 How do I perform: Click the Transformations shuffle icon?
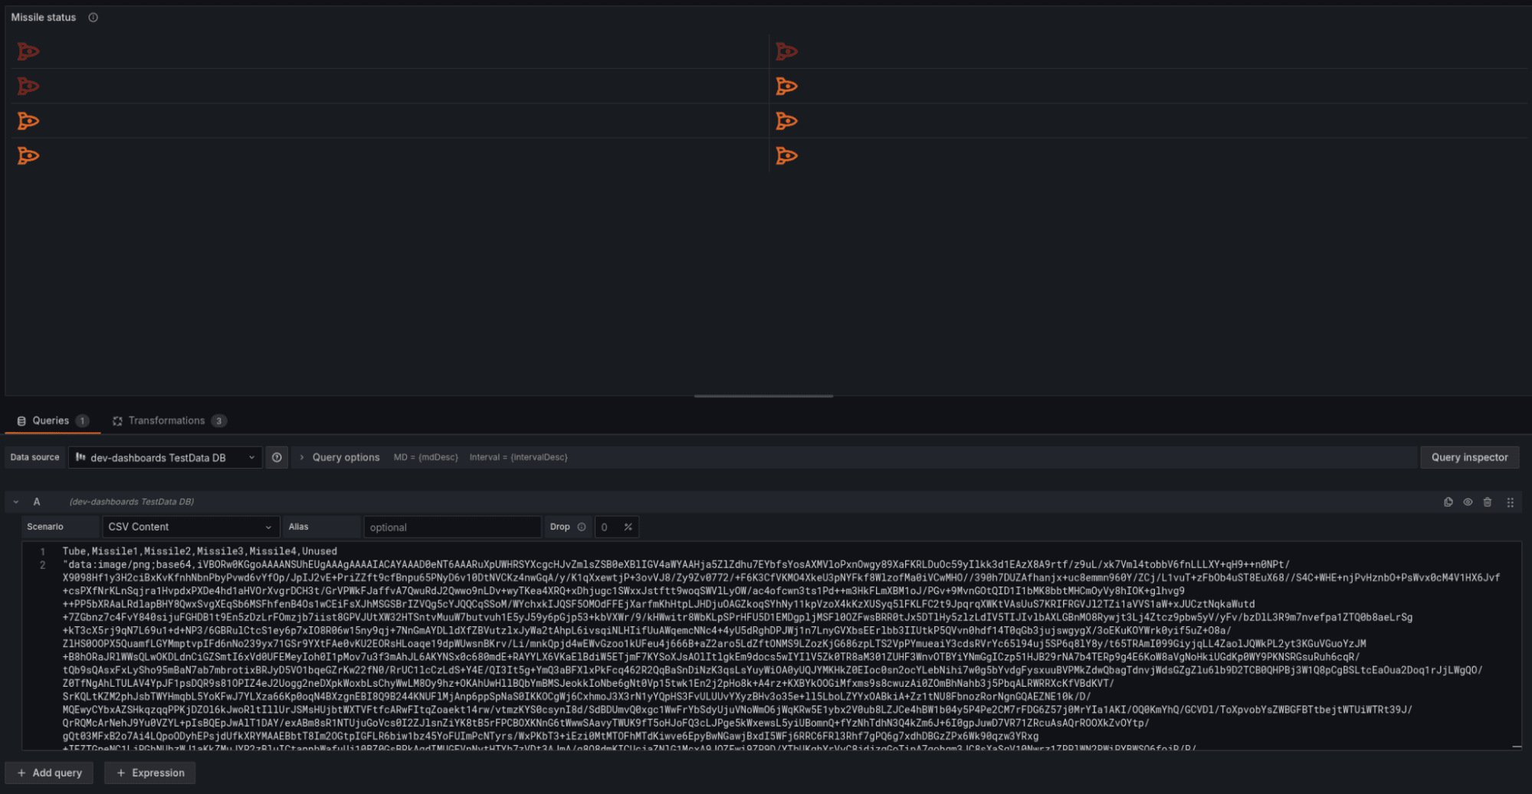pos(117,420)
